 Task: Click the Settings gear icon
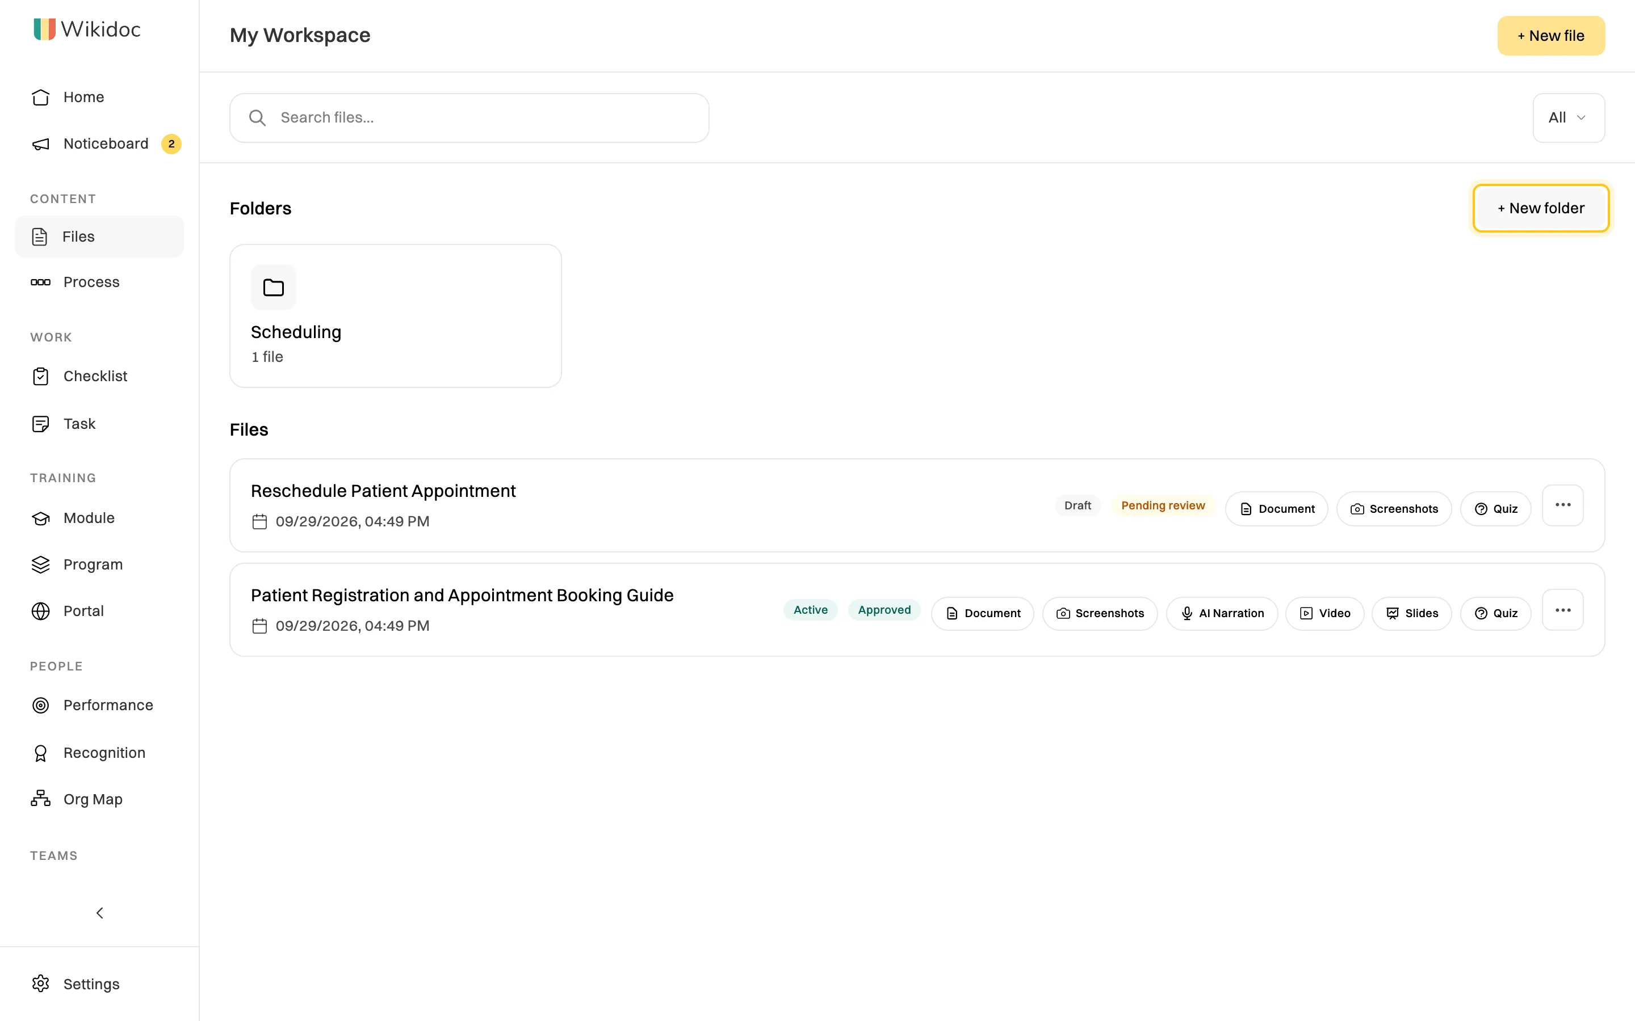click(x=40, y=984)
